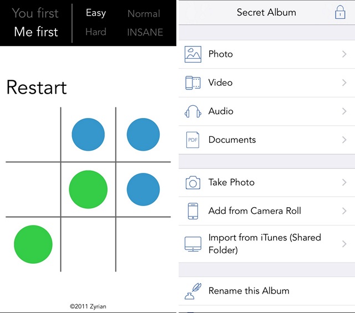Image resolution: width=355 pixels, height=313 pixels.
Task: Select the Video film strip icon
Action: 192,83
